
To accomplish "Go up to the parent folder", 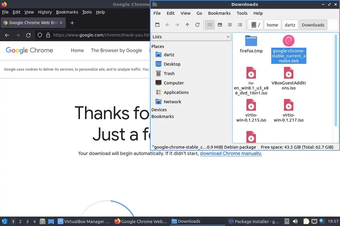I will click(x=187, y=25).
